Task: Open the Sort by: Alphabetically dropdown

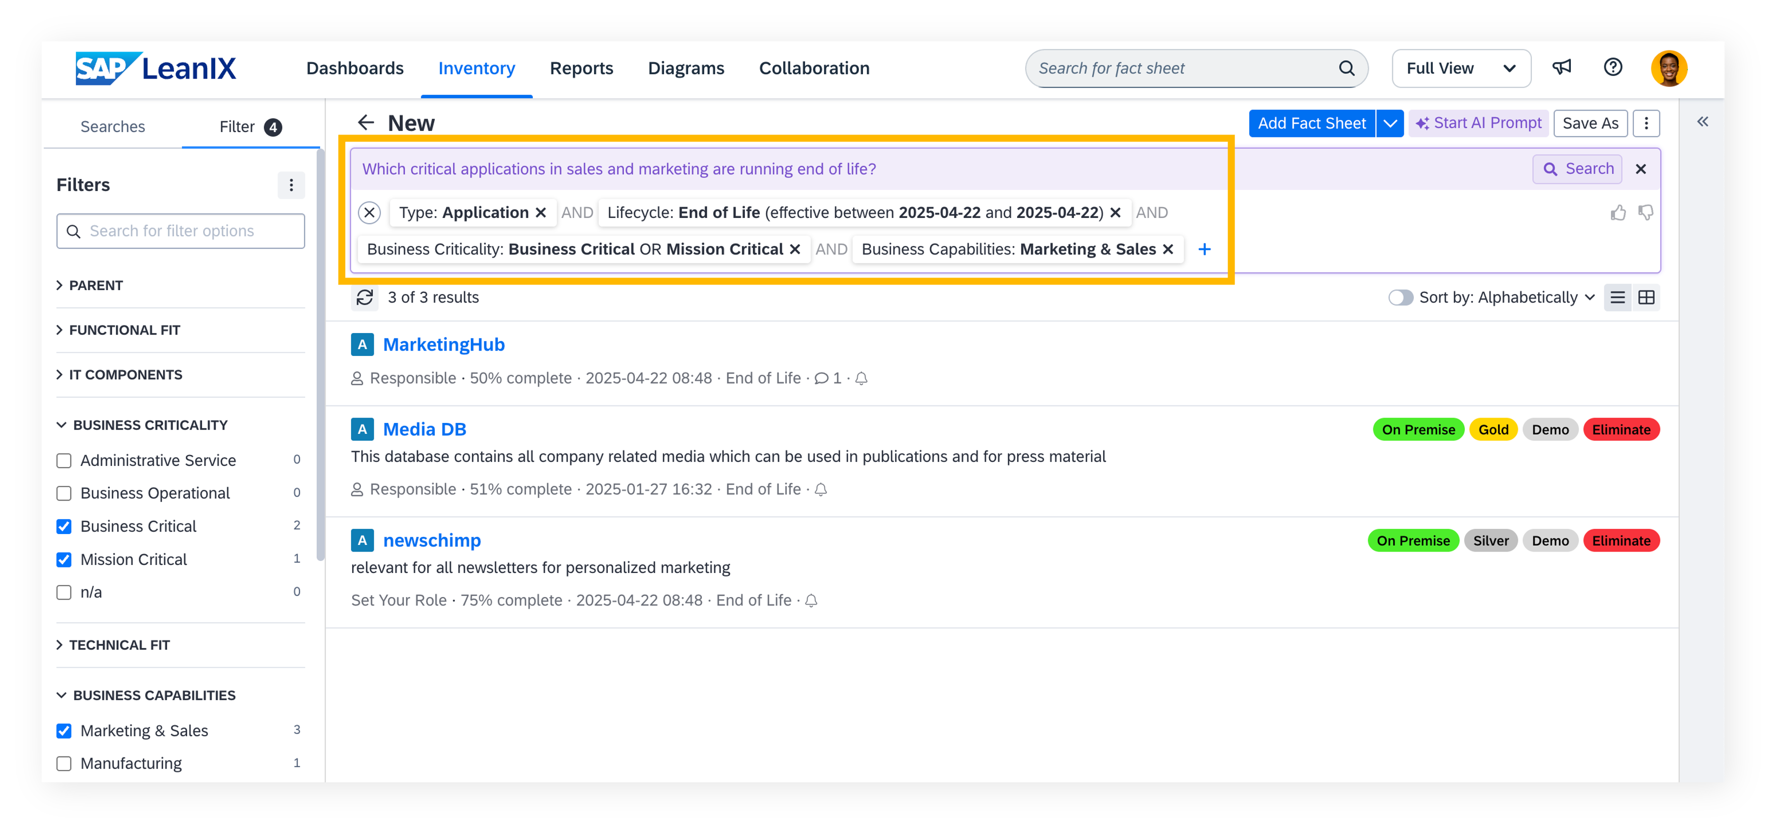Action: point(1507,297)
